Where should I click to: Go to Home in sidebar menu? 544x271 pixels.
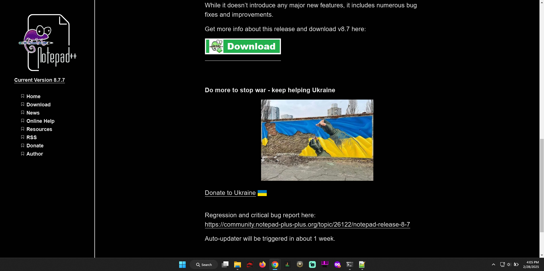point(33,96)
